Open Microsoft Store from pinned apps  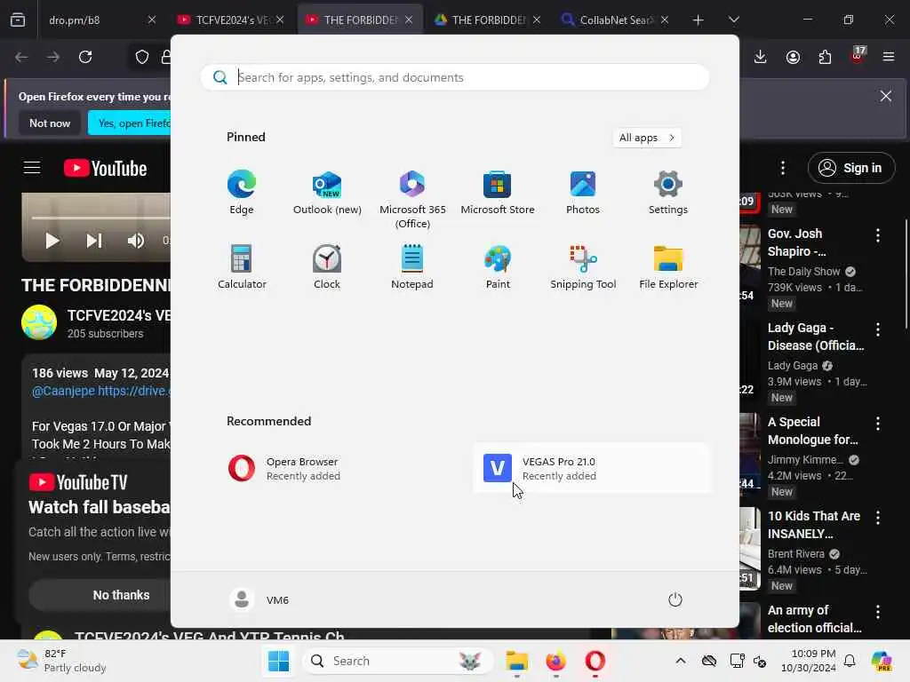click(498, 193)
